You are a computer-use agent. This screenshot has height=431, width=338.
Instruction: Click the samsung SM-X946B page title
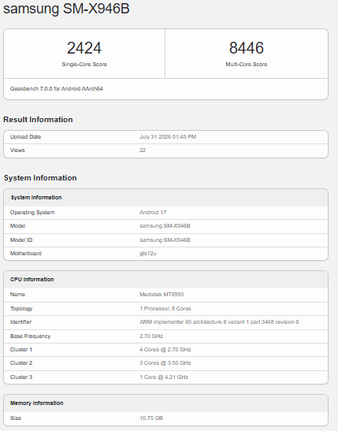[66, 8]
